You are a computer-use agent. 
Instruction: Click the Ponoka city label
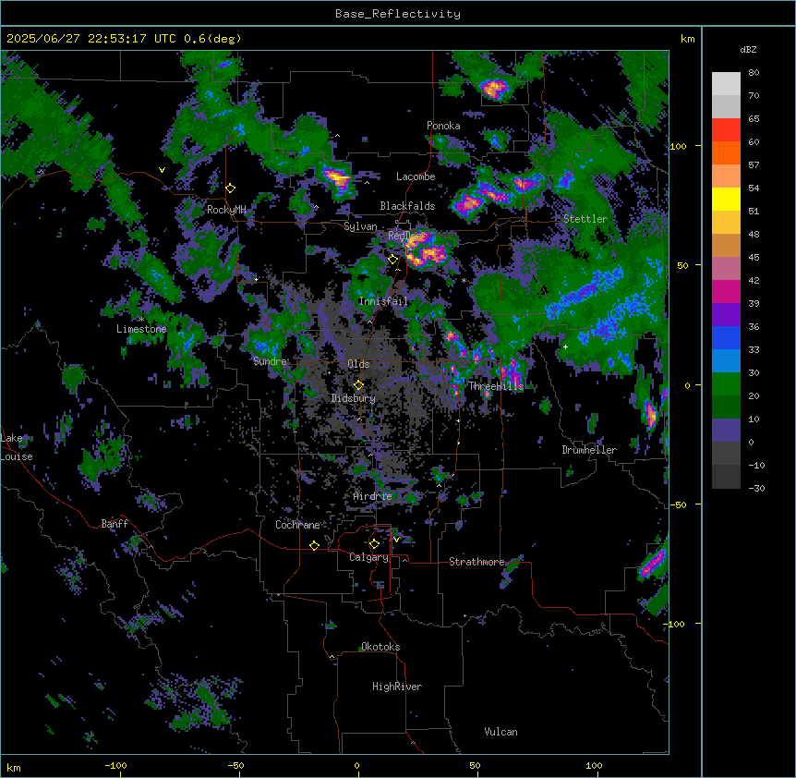point(443,126)
